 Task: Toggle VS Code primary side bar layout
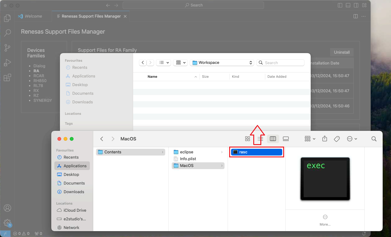(340, 5)
